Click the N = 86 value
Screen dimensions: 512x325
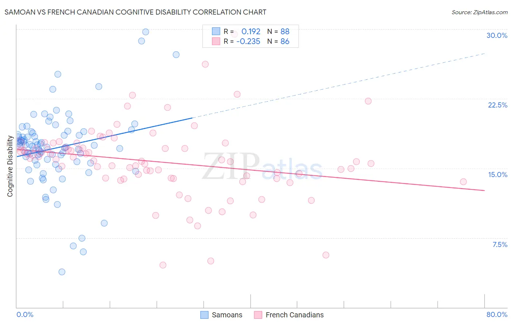278,41
